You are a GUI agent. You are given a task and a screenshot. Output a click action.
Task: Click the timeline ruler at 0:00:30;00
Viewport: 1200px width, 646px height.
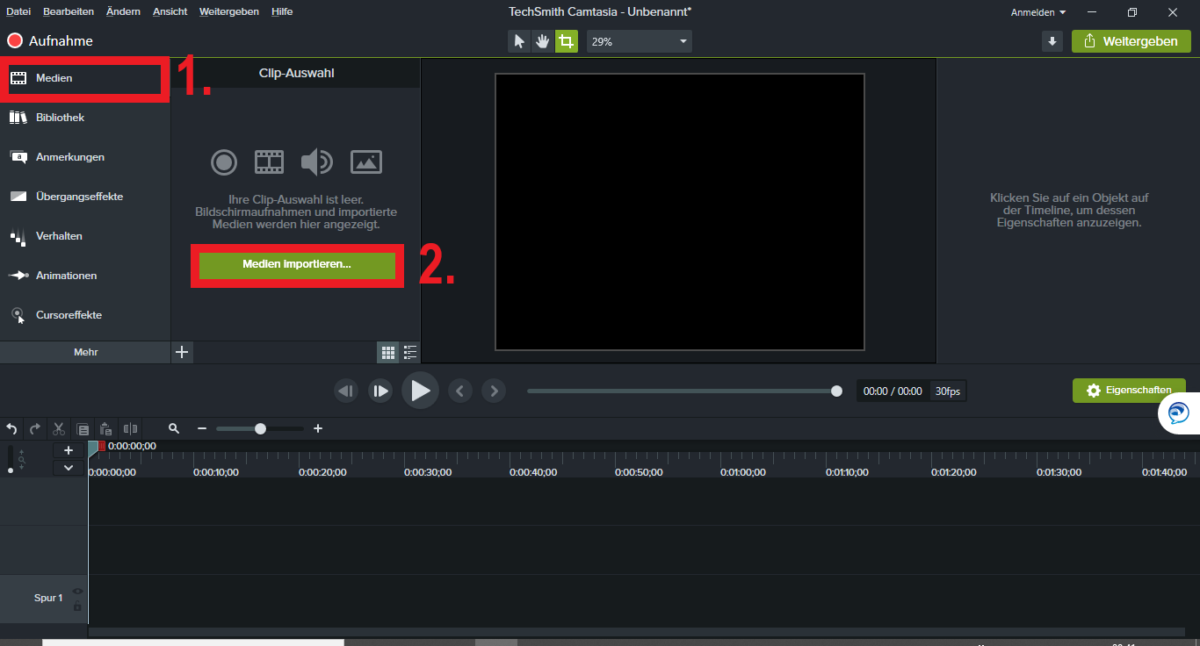click(x=428, y=471)
